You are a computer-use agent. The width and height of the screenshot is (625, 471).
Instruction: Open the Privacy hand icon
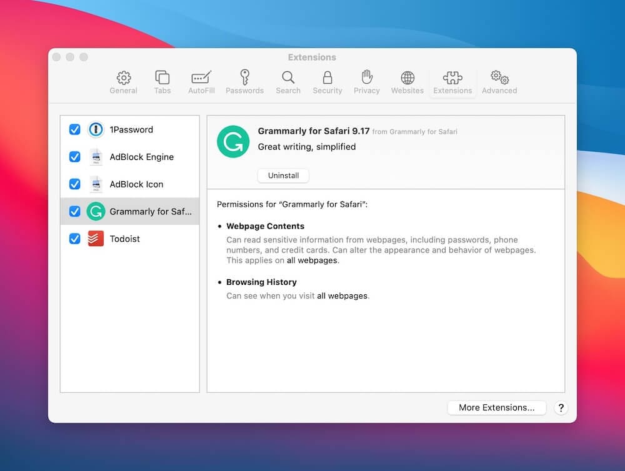367,77
